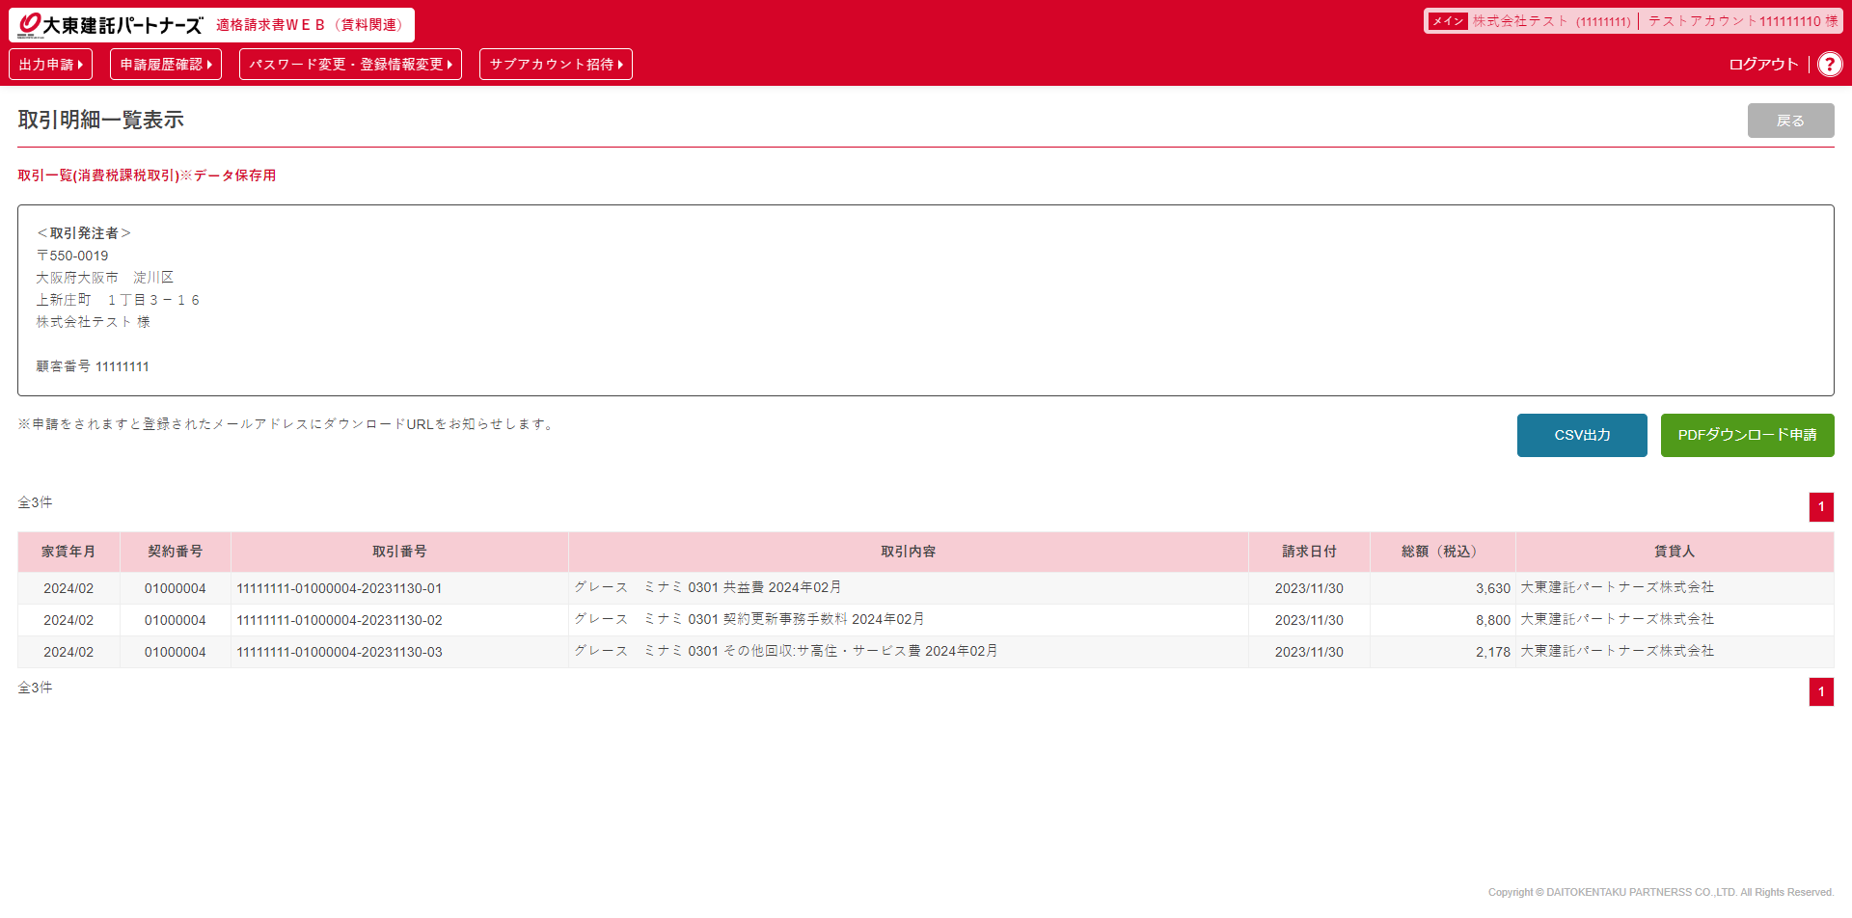
Task: Click the 適格請求書WEB（賃料関連） header text
Action: coord(311,25)
